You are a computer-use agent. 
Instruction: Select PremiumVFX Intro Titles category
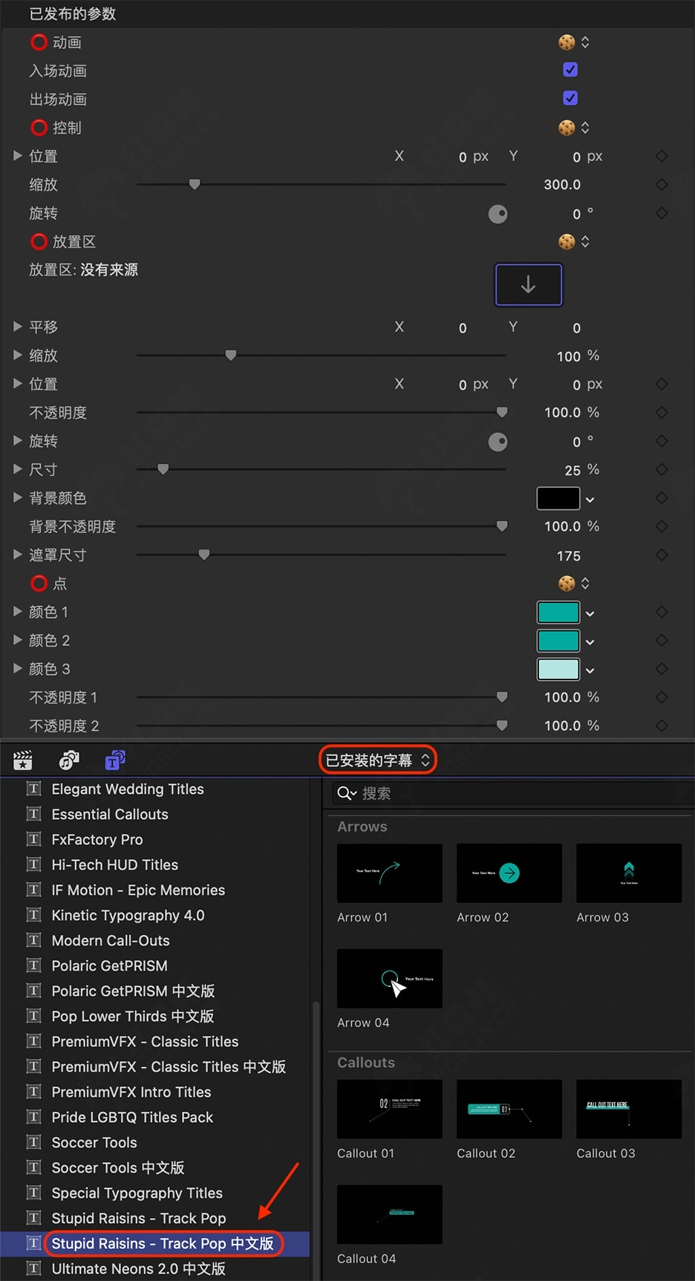[x=131, y=1092]
